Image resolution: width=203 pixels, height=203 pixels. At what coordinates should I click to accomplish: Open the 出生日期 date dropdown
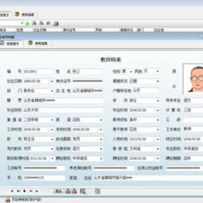click(x=52, y=81)
